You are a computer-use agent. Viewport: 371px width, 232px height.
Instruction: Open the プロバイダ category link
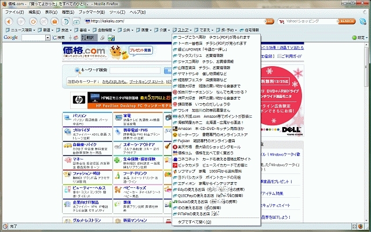tap(81, 130)
